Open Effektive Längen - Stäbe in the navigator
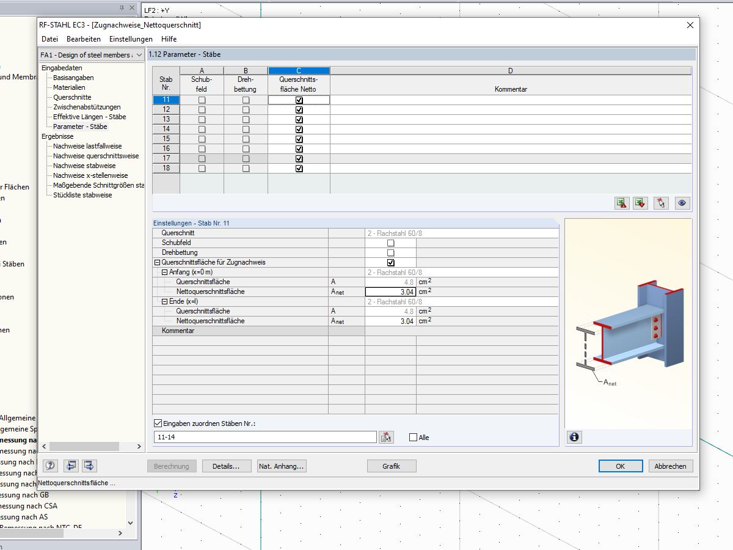The image size is (733, 550). (90, 117)
